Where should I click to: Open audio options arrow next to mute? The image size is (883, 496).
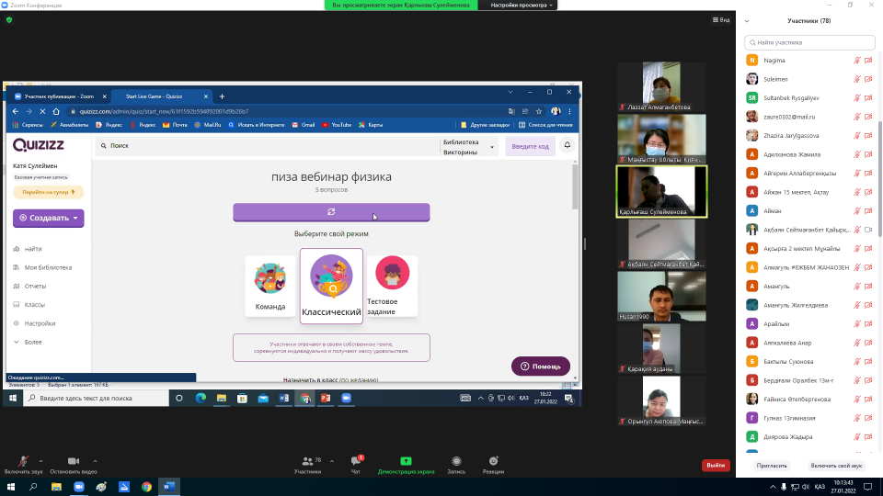tap(40, 461)
